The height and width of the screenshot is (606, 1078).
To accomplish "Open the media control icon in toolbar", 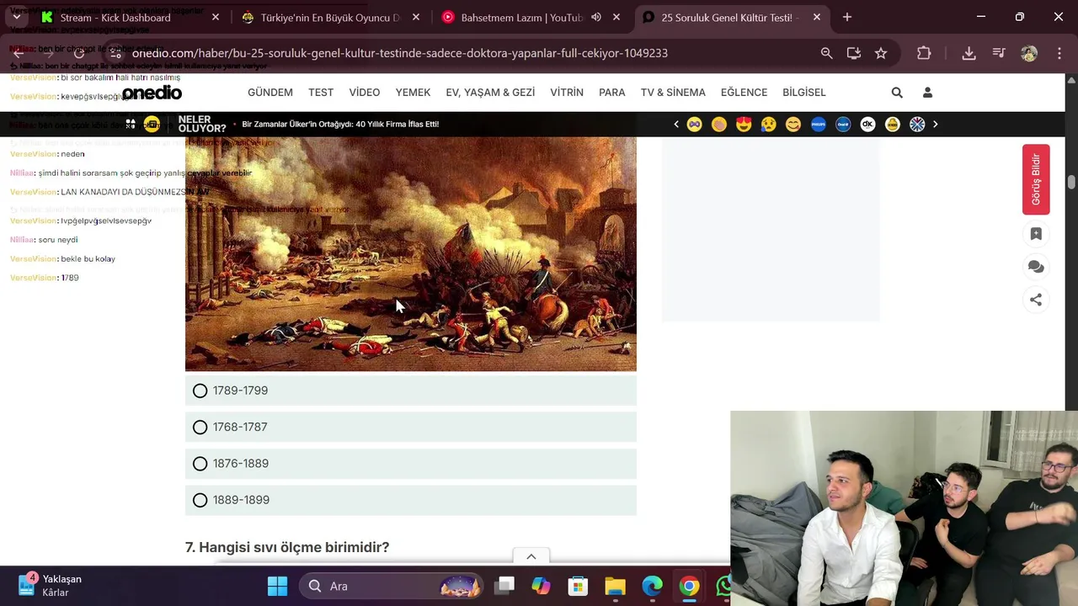I will [x=999, y=53].
